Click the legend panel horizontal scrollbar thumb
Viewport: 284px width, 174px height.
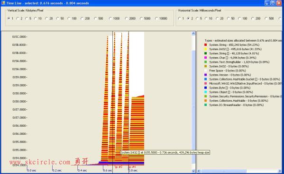coord(223,171)
